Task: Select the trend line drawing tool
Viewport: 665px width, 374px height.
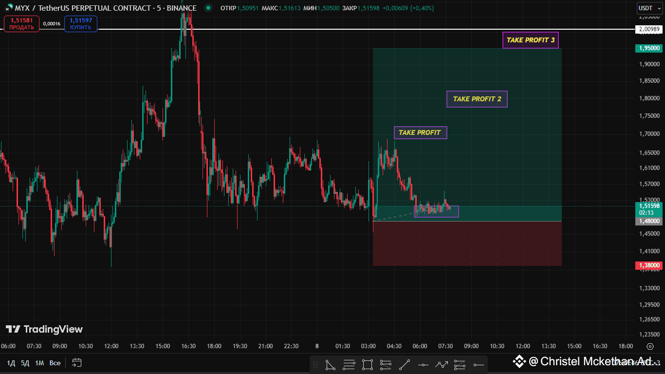Action: tap(405, 364)
